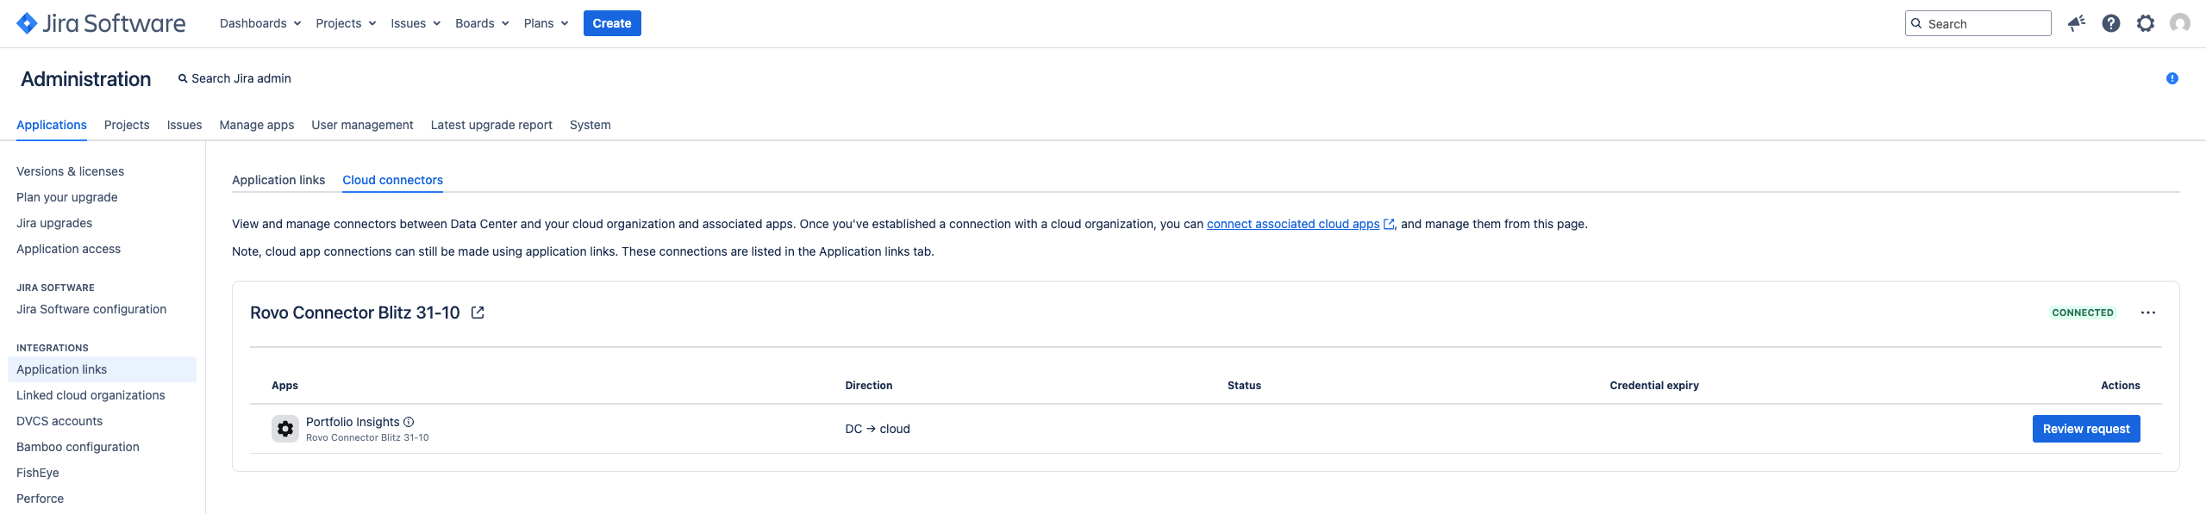Open the user profile avatar

click(x=2180, y=23)
